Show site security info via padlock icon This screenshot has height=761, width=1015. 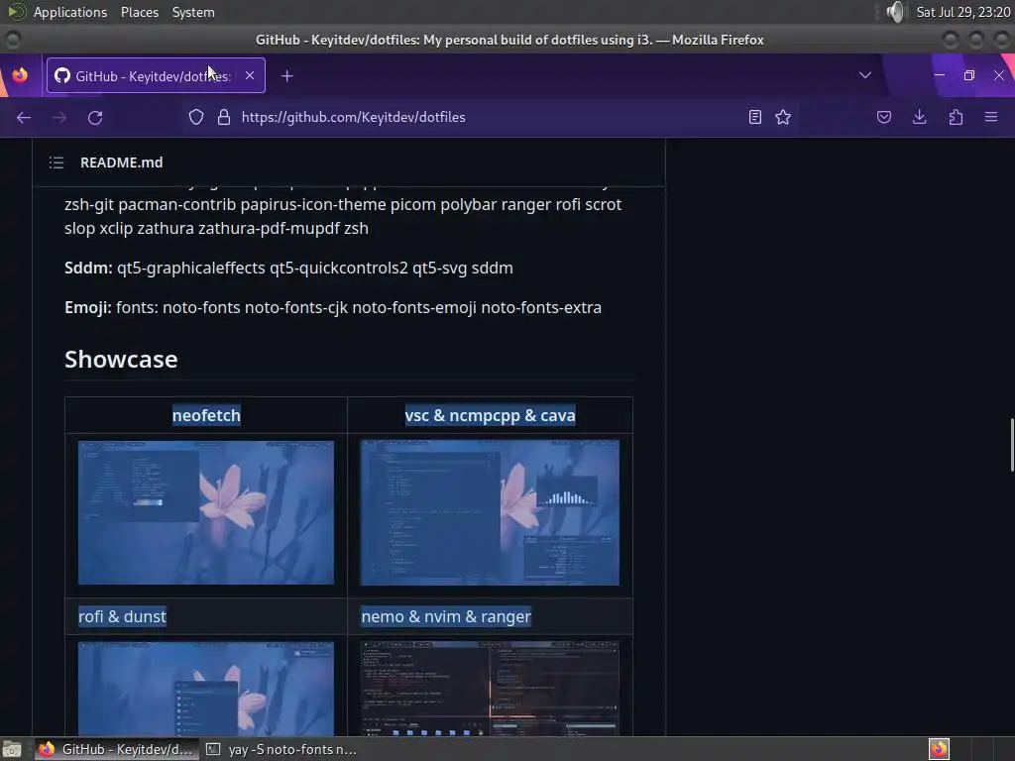coord(224,117)
